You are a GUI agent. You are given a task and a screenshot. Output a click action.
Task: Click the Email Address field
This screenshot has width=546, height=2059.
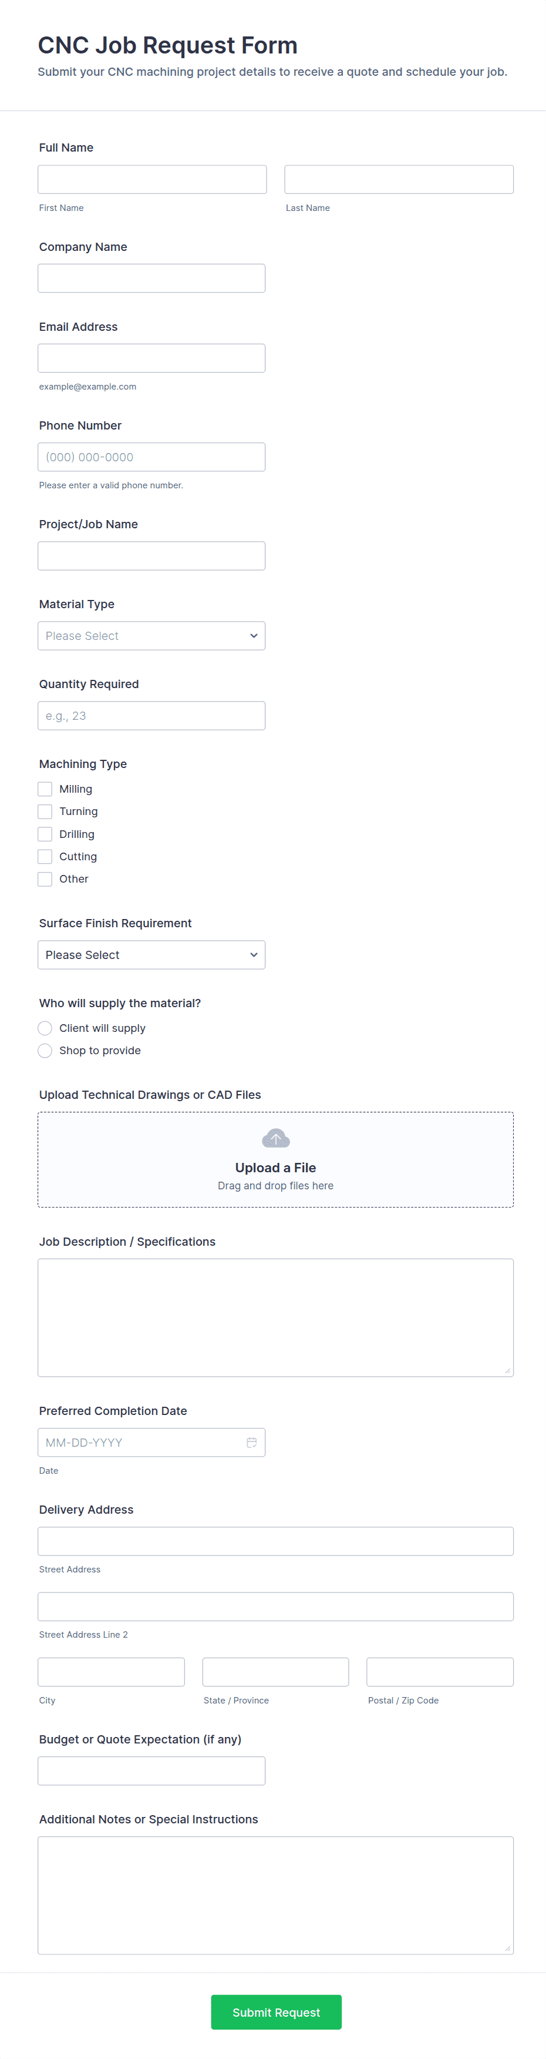coord(151,358)
